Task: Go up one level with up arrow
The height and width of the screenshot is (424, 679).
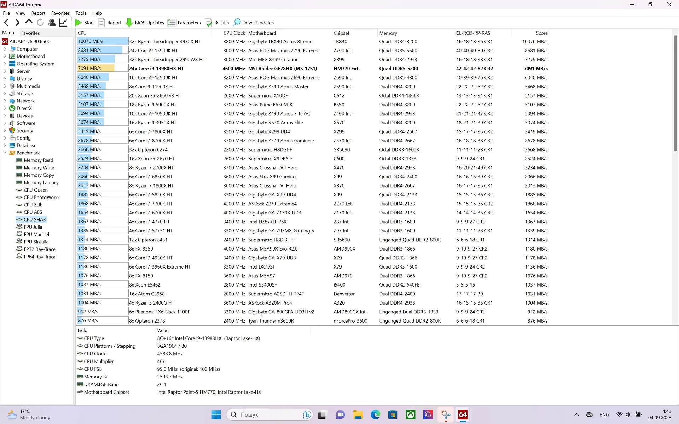Action: [29, 23]
